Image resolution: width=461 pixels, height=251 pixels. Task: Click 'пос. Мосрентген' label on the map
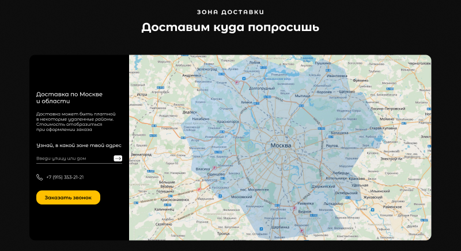pos(254,190)
